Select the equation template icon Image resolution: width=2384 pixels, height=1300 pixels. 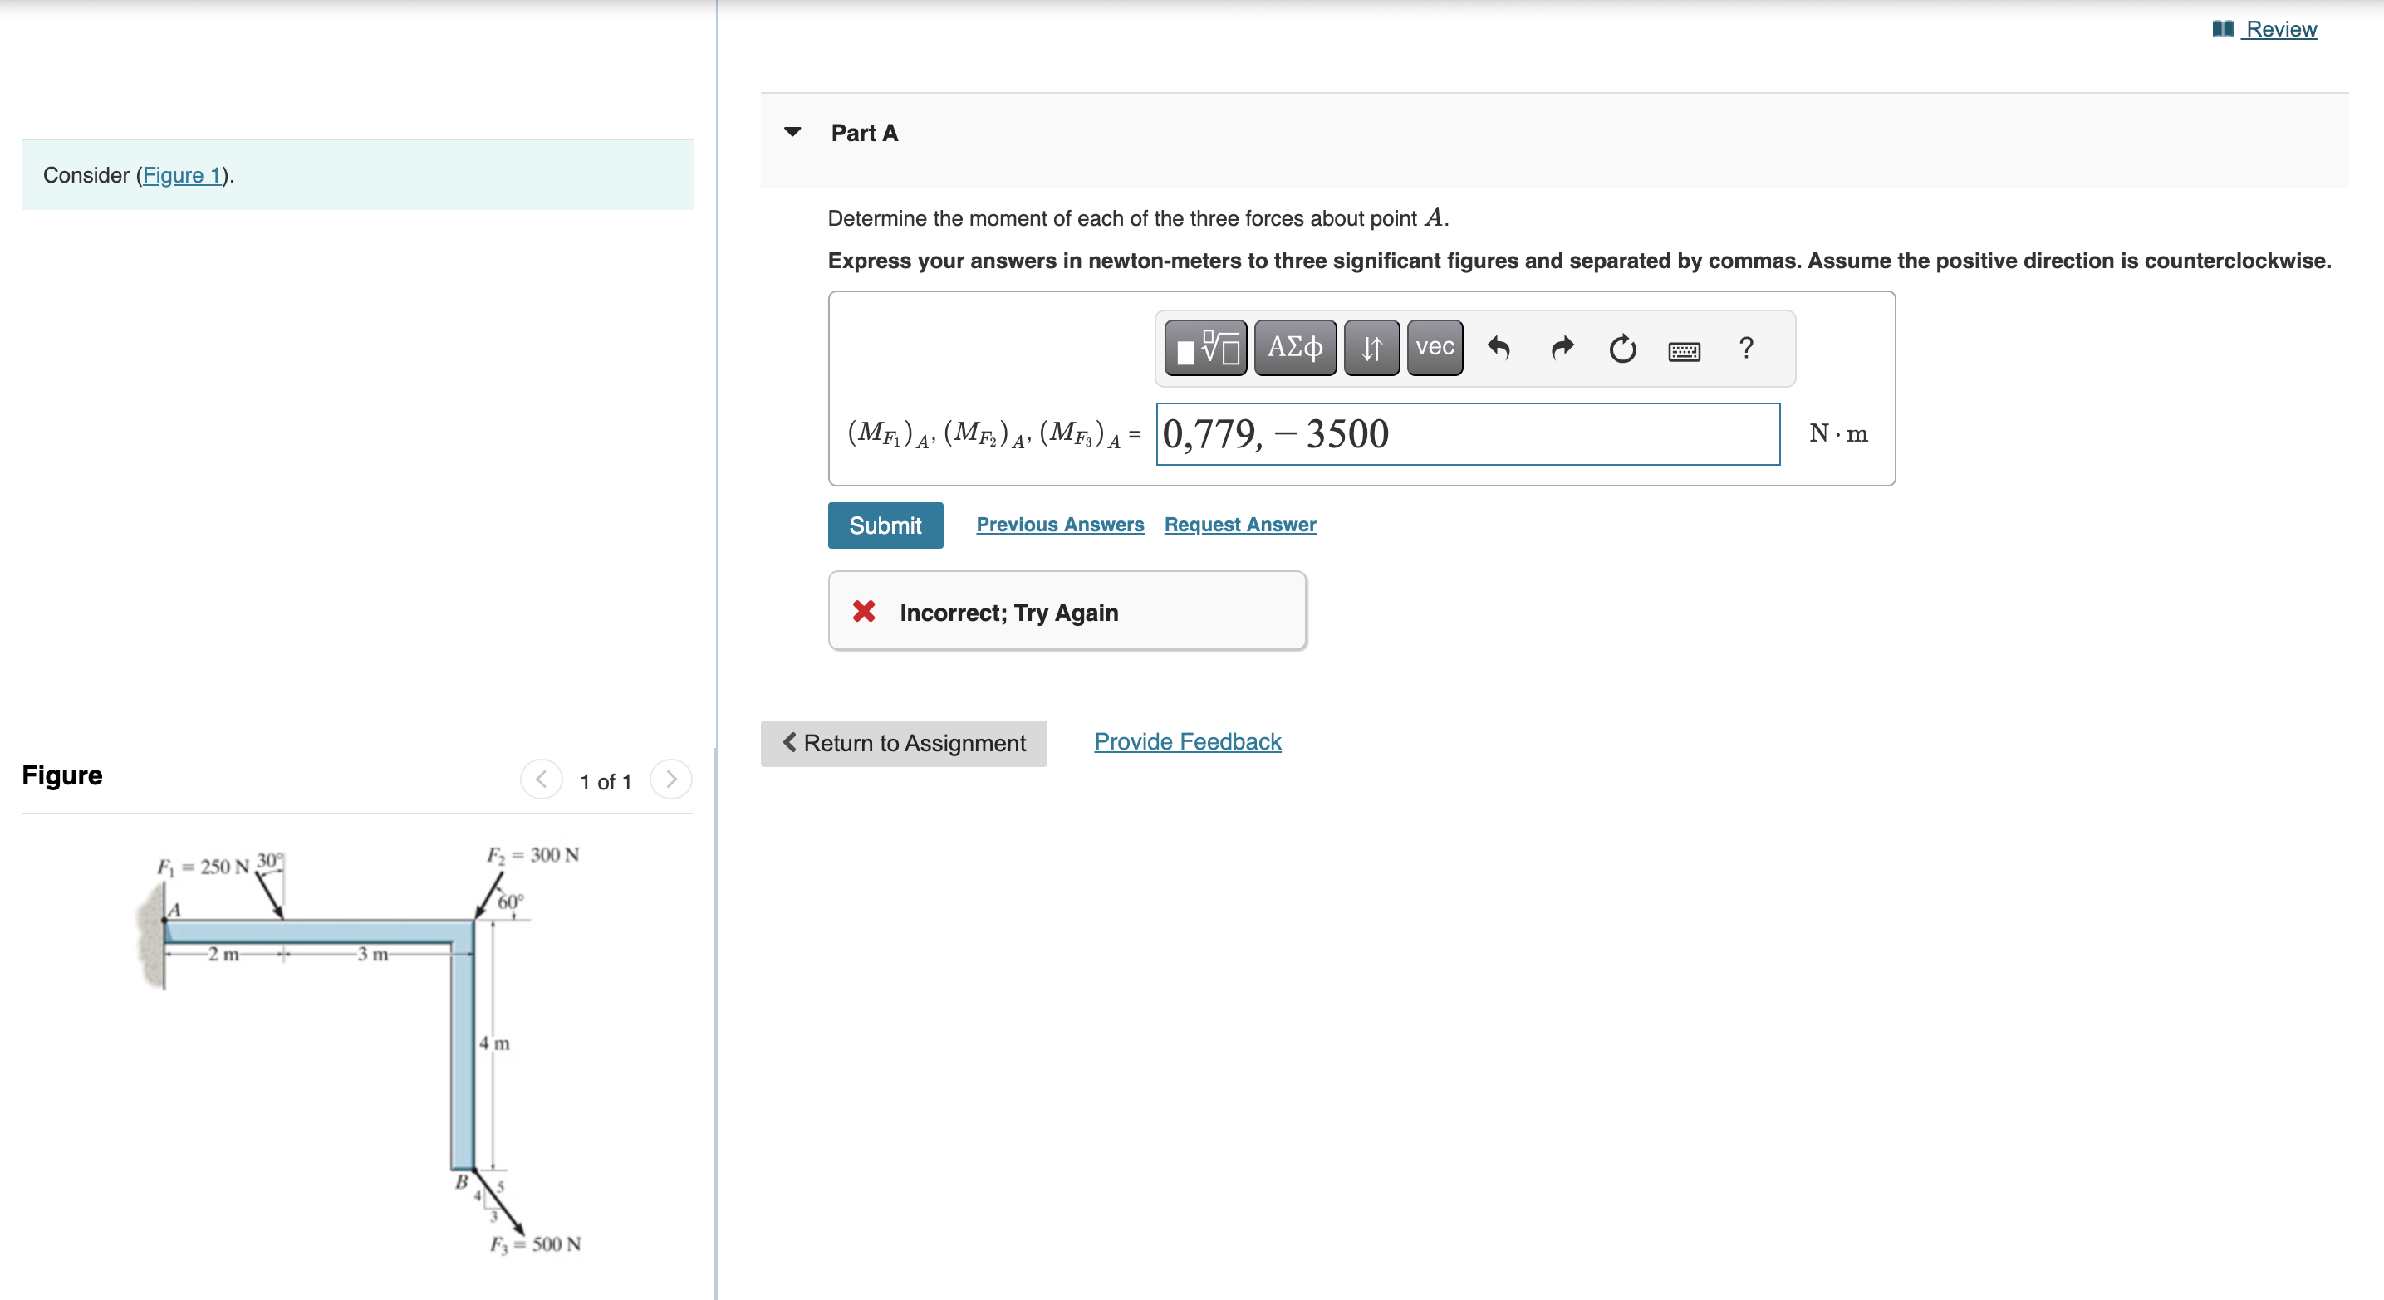click(x=1205, y=349)
